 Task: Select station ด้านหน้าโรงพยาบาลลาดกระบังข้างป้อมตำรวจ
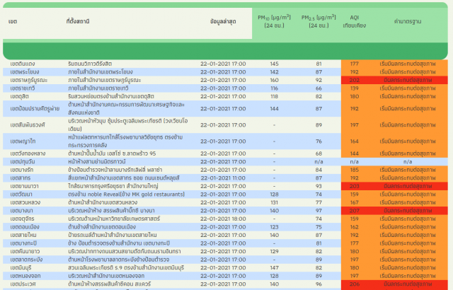pos(119,260)
